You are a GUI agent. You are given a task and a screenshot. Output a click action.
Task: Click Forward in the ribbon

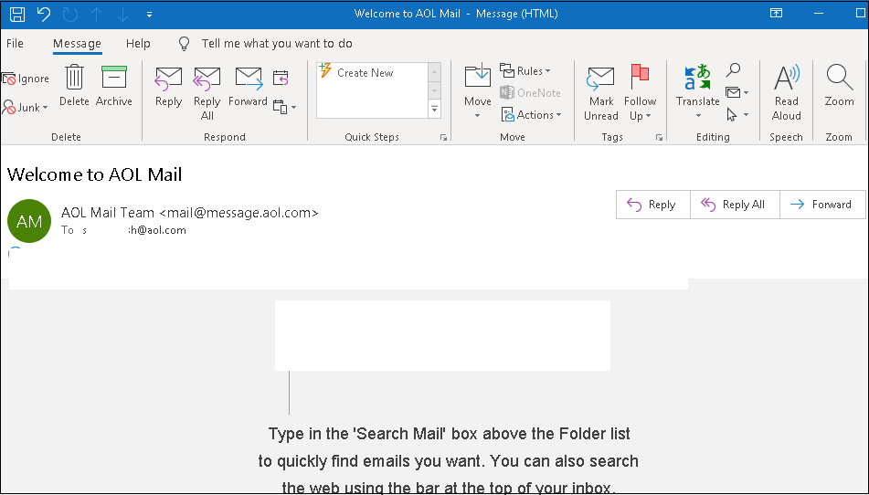[x=248, y=87]
